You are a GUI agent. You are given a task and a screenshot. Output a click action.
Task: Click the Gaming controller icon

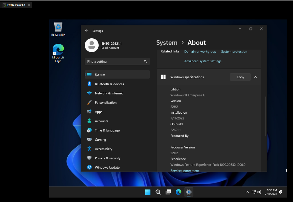pos(89,139)
